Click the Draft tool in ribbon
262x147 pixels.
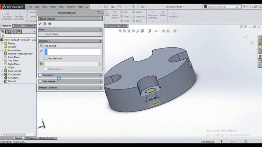[x=125, y=16]
